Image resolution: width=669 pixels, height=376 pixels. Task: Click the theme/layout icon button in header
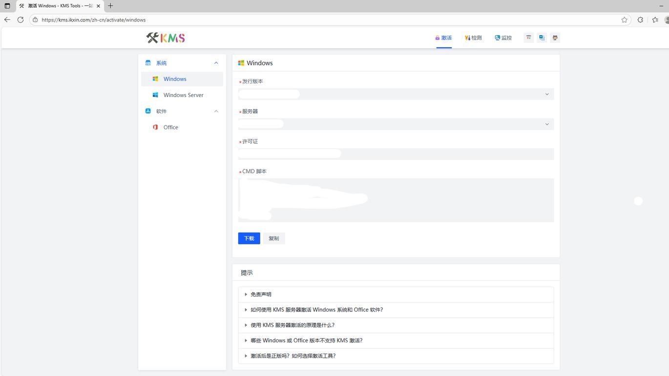529,38
